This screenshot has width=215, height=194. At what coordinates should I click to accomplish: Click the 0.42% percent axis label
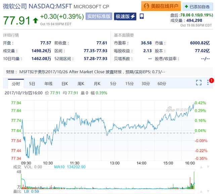click(200, 103)
